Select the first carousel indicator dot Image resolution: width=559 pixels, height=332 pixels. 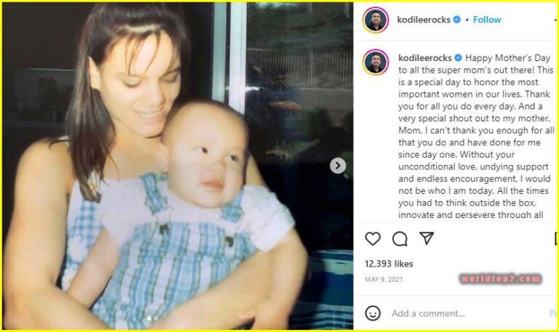(x=149, y=318)
